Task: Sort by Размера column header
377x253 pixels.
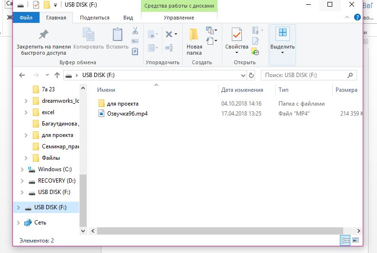Action: coord(346,90)
